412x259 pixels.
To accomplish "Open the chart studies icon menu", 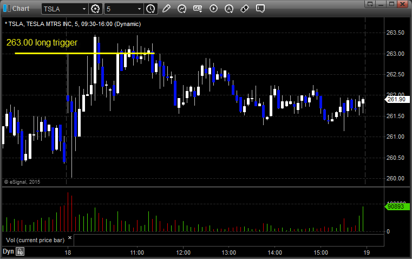I will (x=182, y=9).
